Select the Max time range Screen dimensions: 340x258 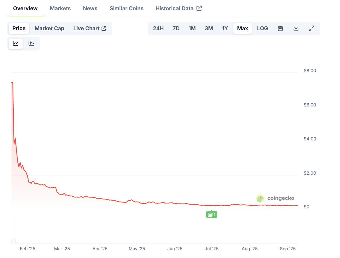click(x=242, y=28)
